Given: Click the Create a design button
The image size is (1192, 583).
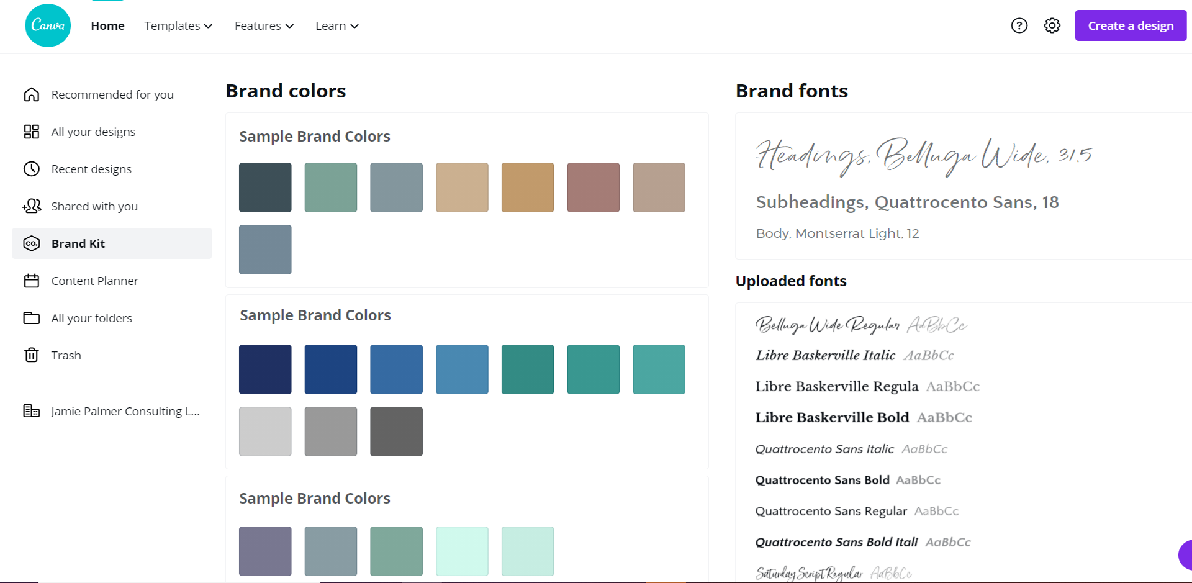Looking at the screenshot, I should [x=1131, y=25].
